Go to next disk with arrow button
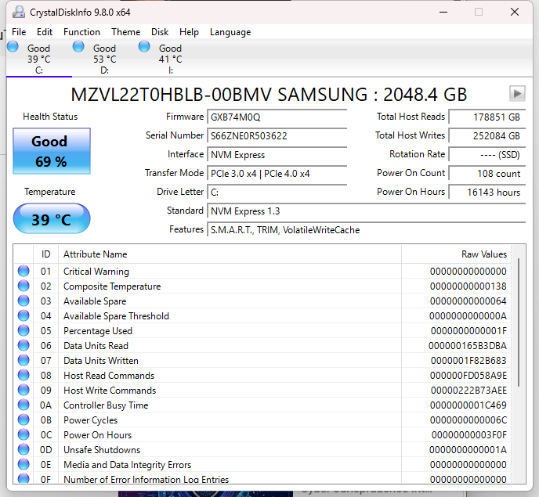The image size is (539, 497). click(517, 93)
